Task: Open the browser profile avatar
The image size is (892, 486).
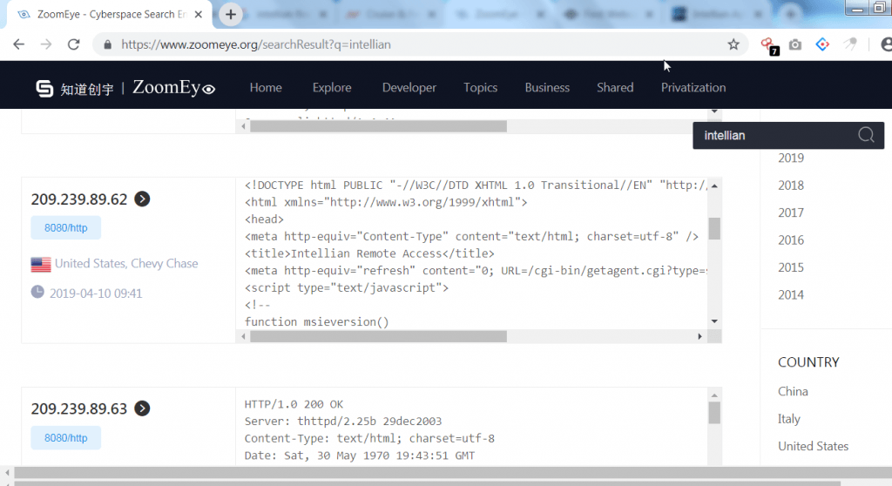Action: (x=886, y=44)
